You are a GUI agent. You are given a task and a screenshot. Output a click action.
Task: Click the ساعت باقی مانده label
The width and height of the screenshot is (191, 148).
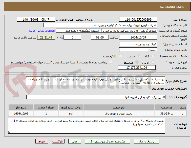[x=25, y=38]
